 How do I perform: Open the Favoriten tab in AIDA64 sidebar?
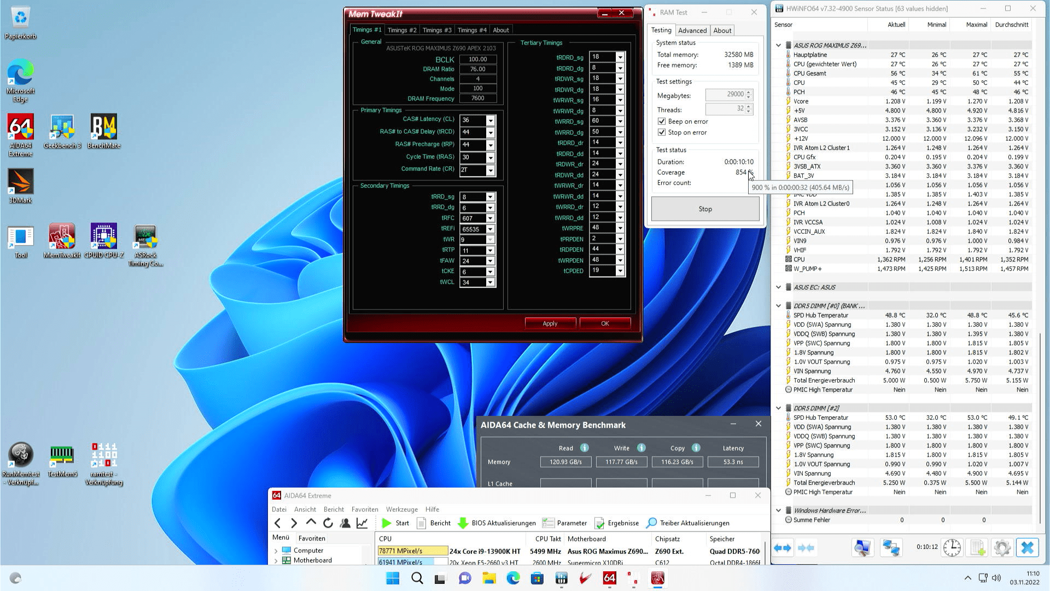pyautogui.click(x=312, y=538)
